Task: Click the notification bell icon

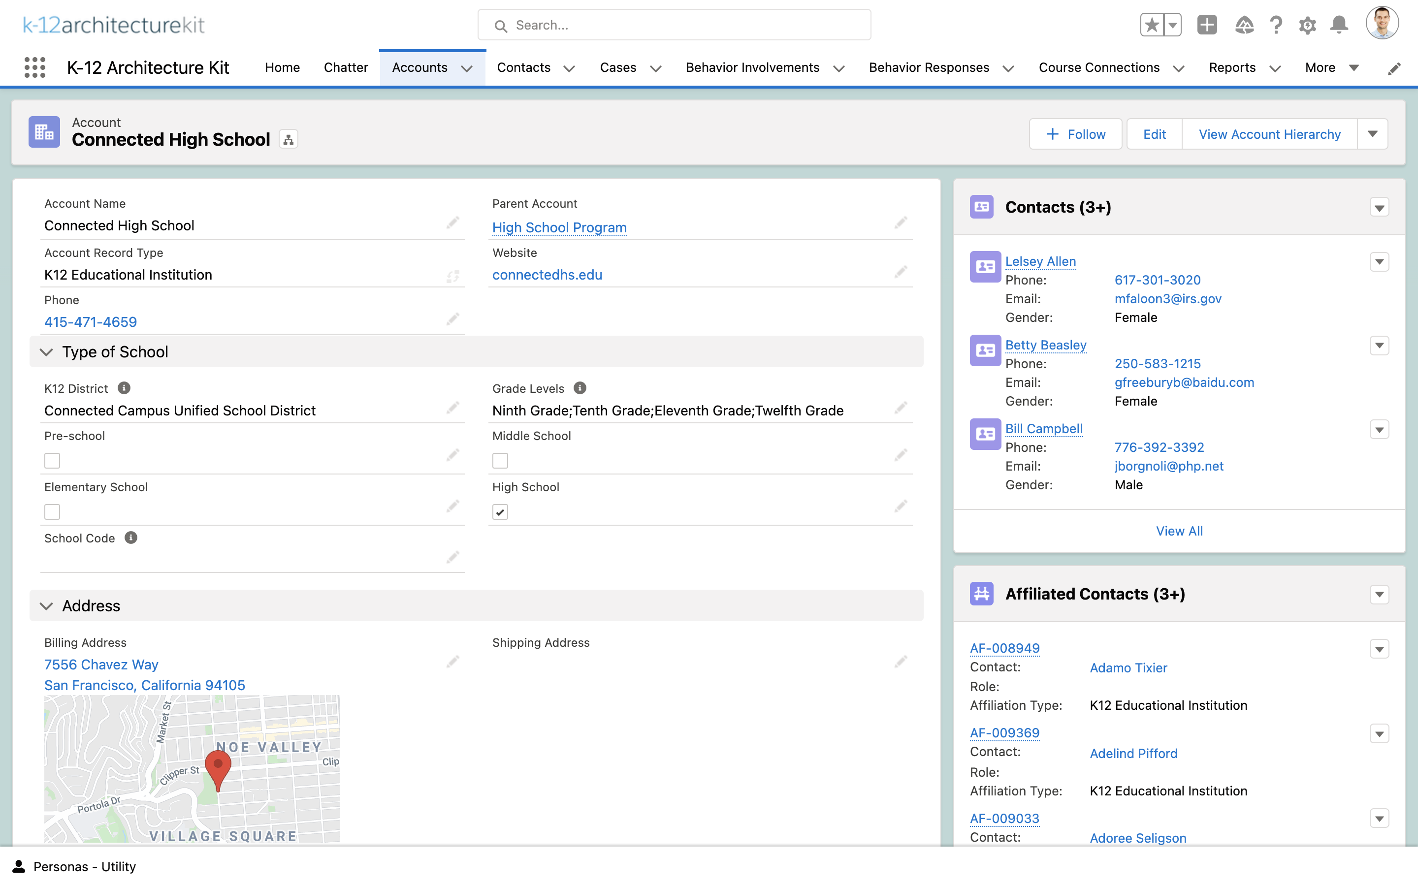Action: point(1339,25)
